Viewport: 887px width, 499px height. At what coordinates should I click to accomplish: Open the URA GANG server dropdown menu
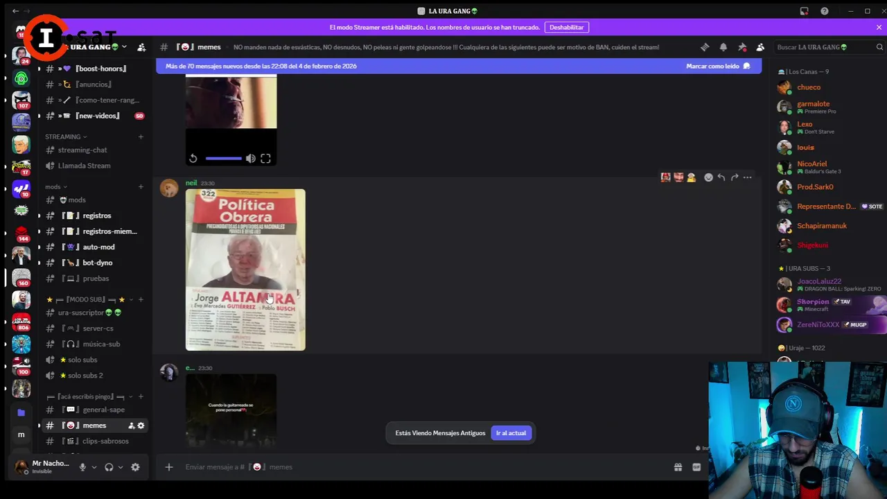[97, 47]
